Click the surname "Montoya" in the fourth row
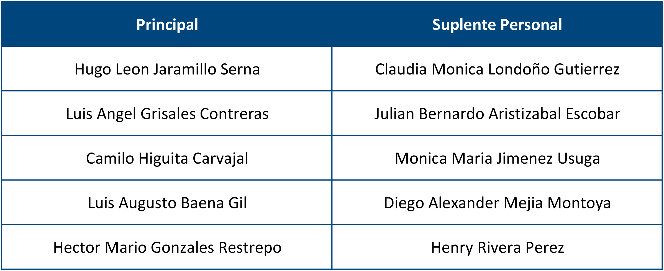This screenshot has width=664, height=271. coord(579,203)
